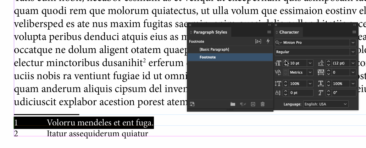Viewport: 366px width, 148px height.
Task: Click the 0 pt baseline shift field
Action: [301, 93]
